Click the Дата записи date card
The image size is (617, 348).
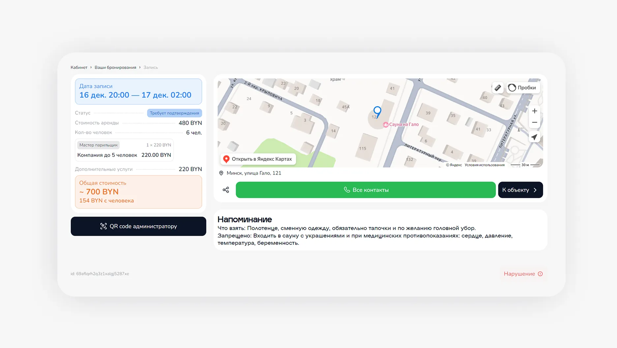pyautogui.click(x=138, y=91)
